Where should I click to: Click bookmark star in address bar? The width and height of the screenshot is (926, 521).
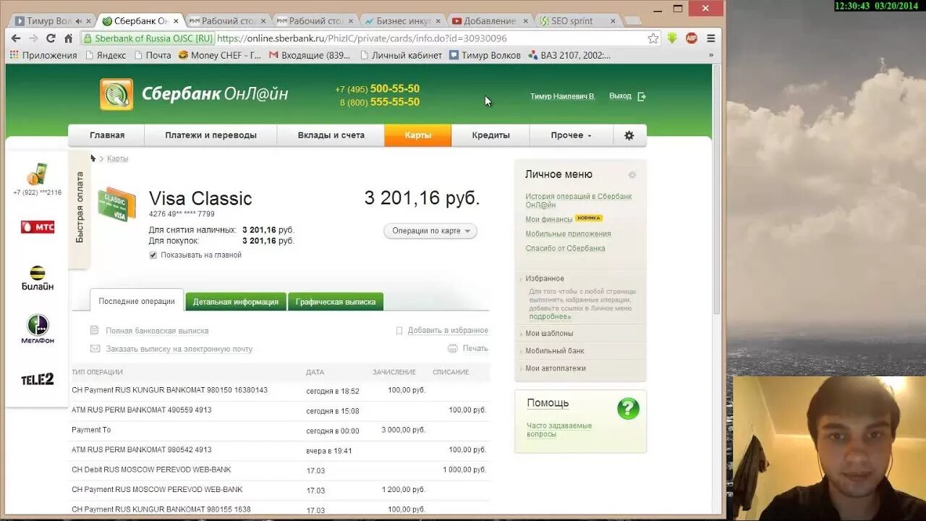tap(653, 38)
